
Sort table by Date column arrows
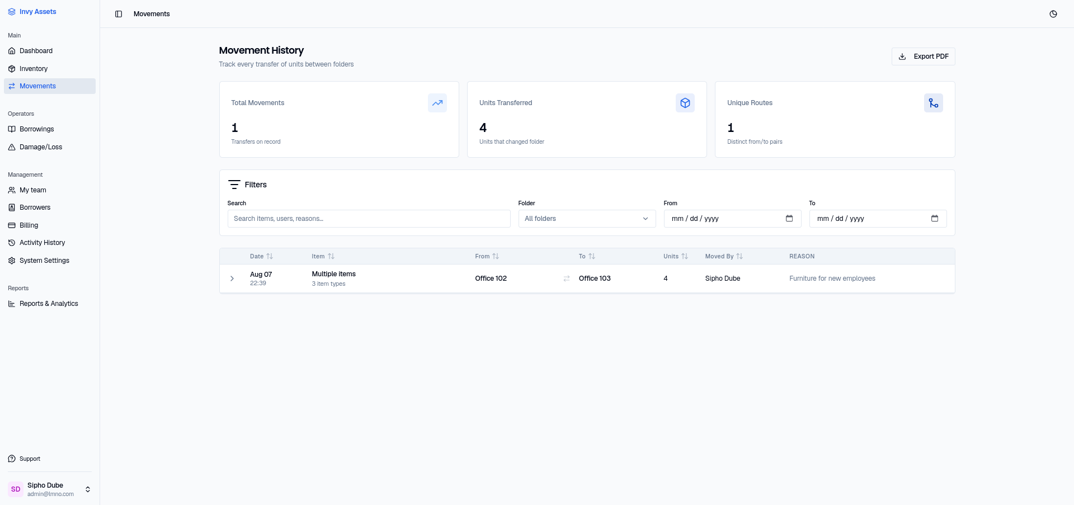pyautogui.click(x=270, y=256)
